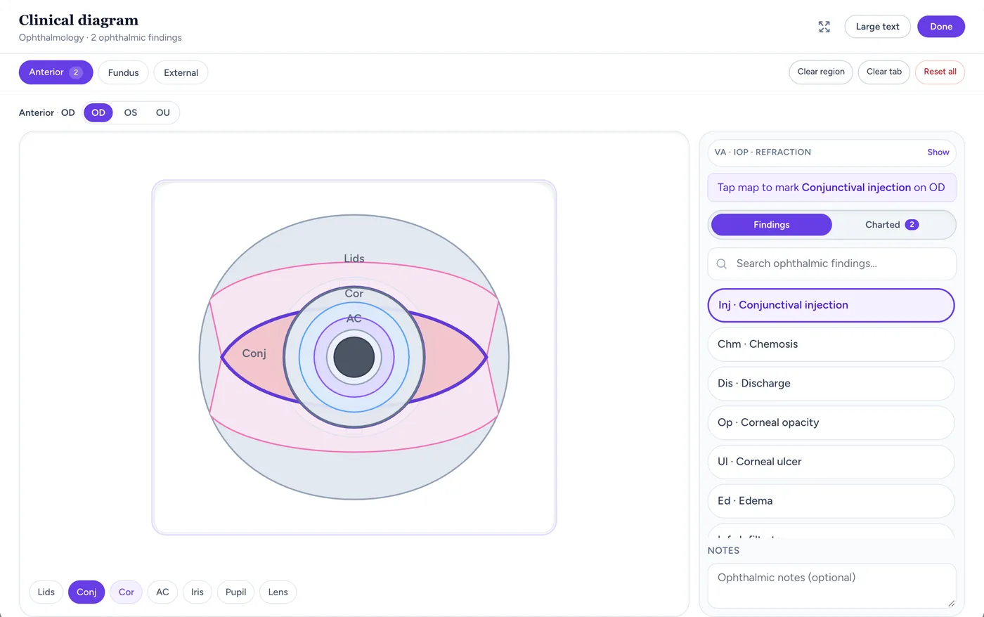
Task: Tap the Conj area on eye diagram
Action: tap(254, 353)
